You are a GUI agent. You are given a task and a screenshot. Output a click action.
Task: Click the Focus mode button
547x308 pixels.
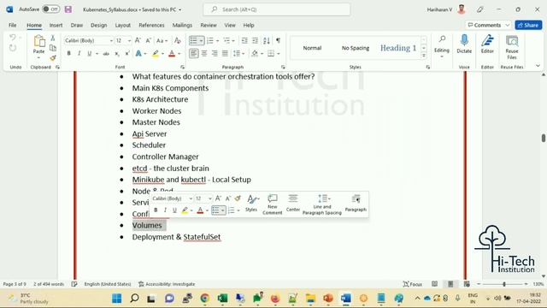pyautogui.click(x=412, y=284)
